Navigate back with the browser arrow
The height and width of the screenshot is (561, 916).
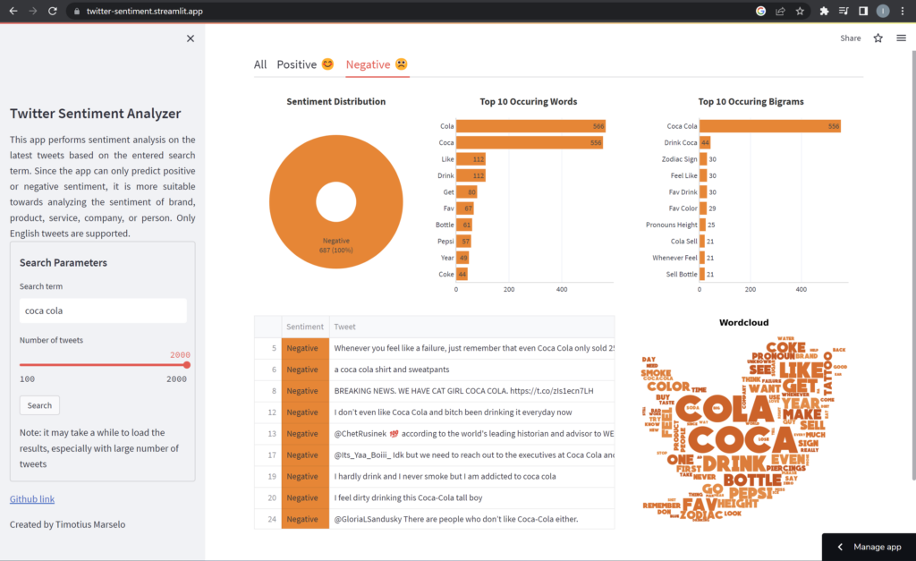click(15, 12)
